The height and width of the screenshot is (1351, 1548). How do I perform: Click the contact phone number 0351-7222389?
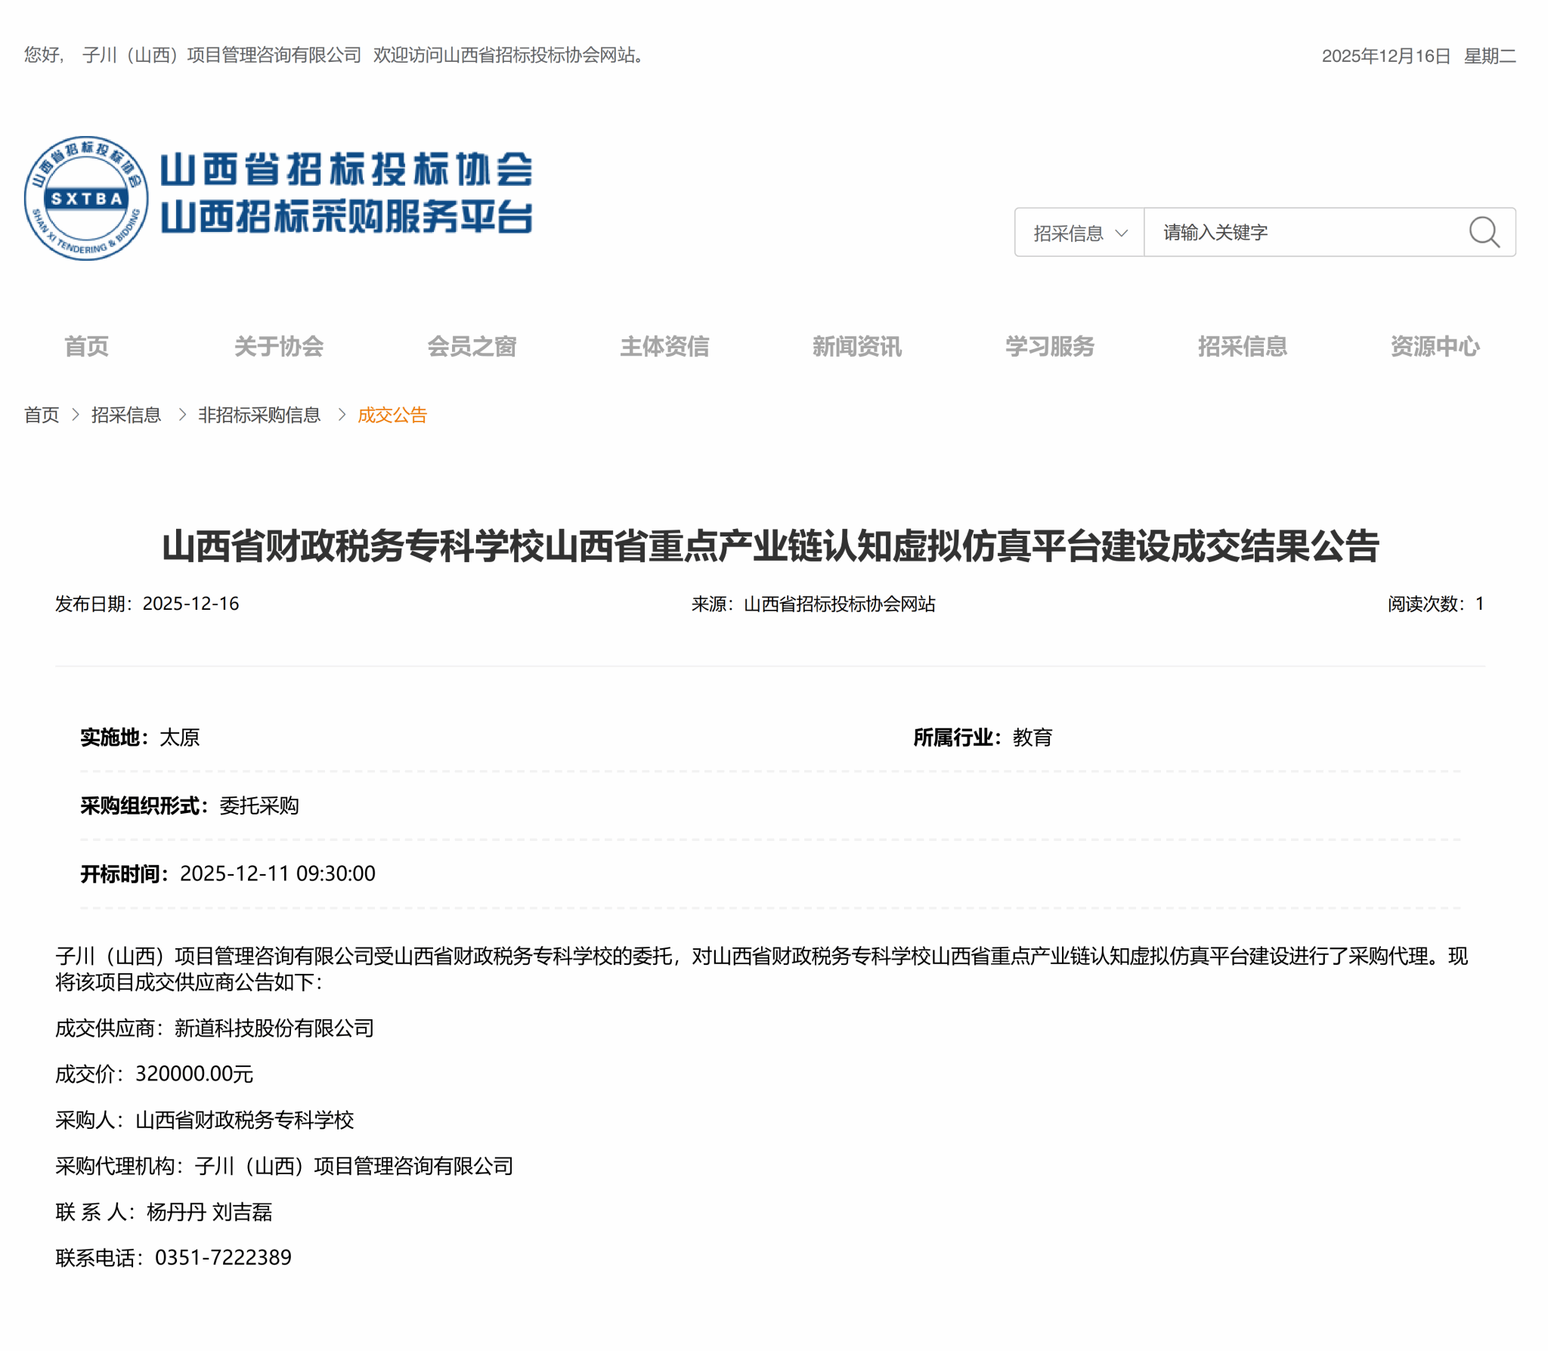pyautogui.click(x=223, y=1257)
